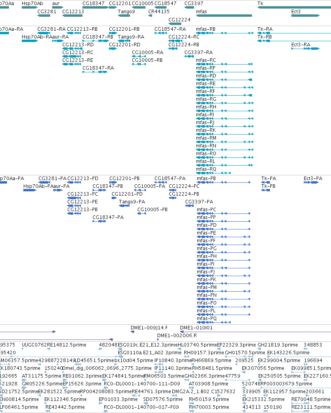
Task: Click the CG12213 gene label
Action: click(x=73, y=12)
